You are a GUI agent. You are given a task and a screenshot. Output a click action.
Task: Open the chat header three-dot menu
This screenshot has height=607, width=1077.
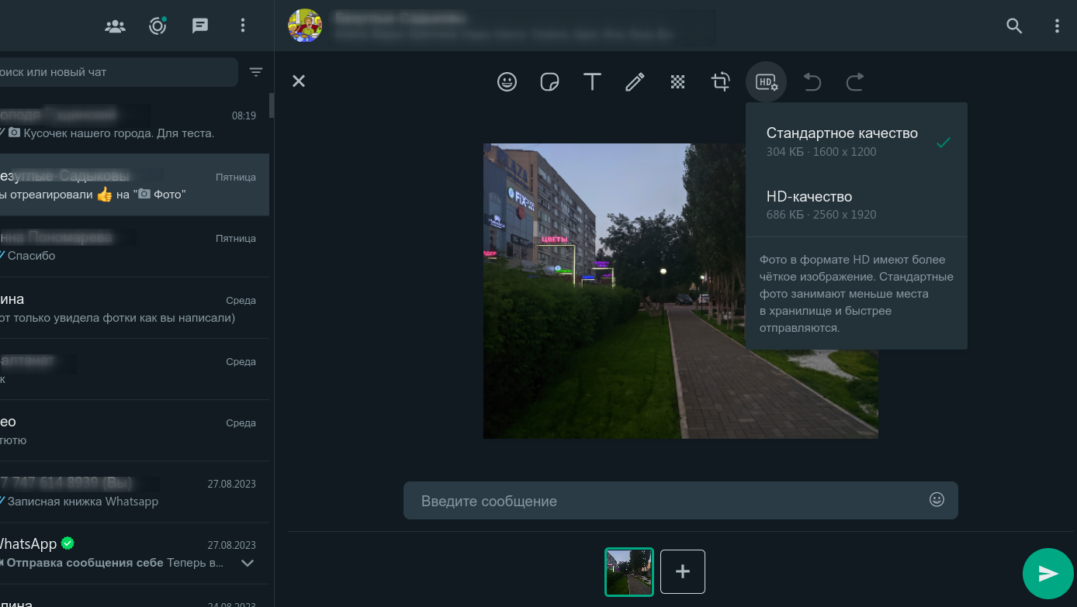(x=1057, y=26)
